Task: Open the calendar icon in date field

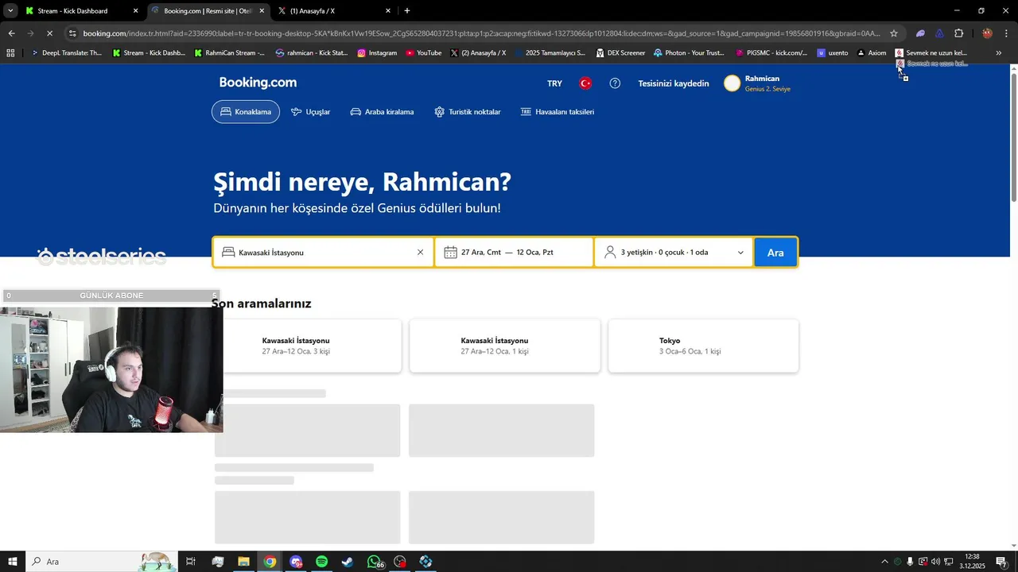Action: click(x=450, y=253)
